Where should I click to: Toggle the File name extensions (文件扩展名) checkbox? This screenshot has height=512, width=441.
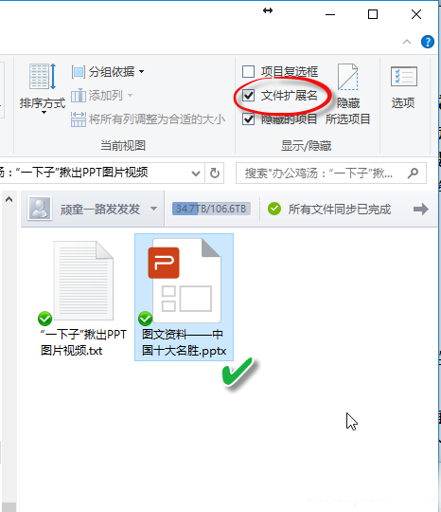(248, 96)
